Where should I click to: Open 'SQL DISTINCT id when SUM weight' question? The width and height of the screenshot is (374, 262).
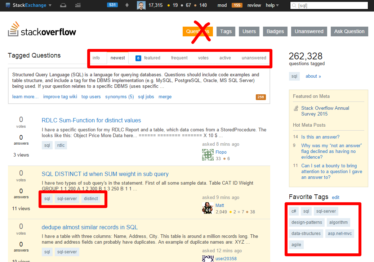click(105, 174)
